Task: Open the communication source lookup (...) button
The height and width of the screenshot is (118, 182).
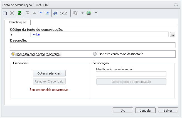Action: [x=173, y=34]
